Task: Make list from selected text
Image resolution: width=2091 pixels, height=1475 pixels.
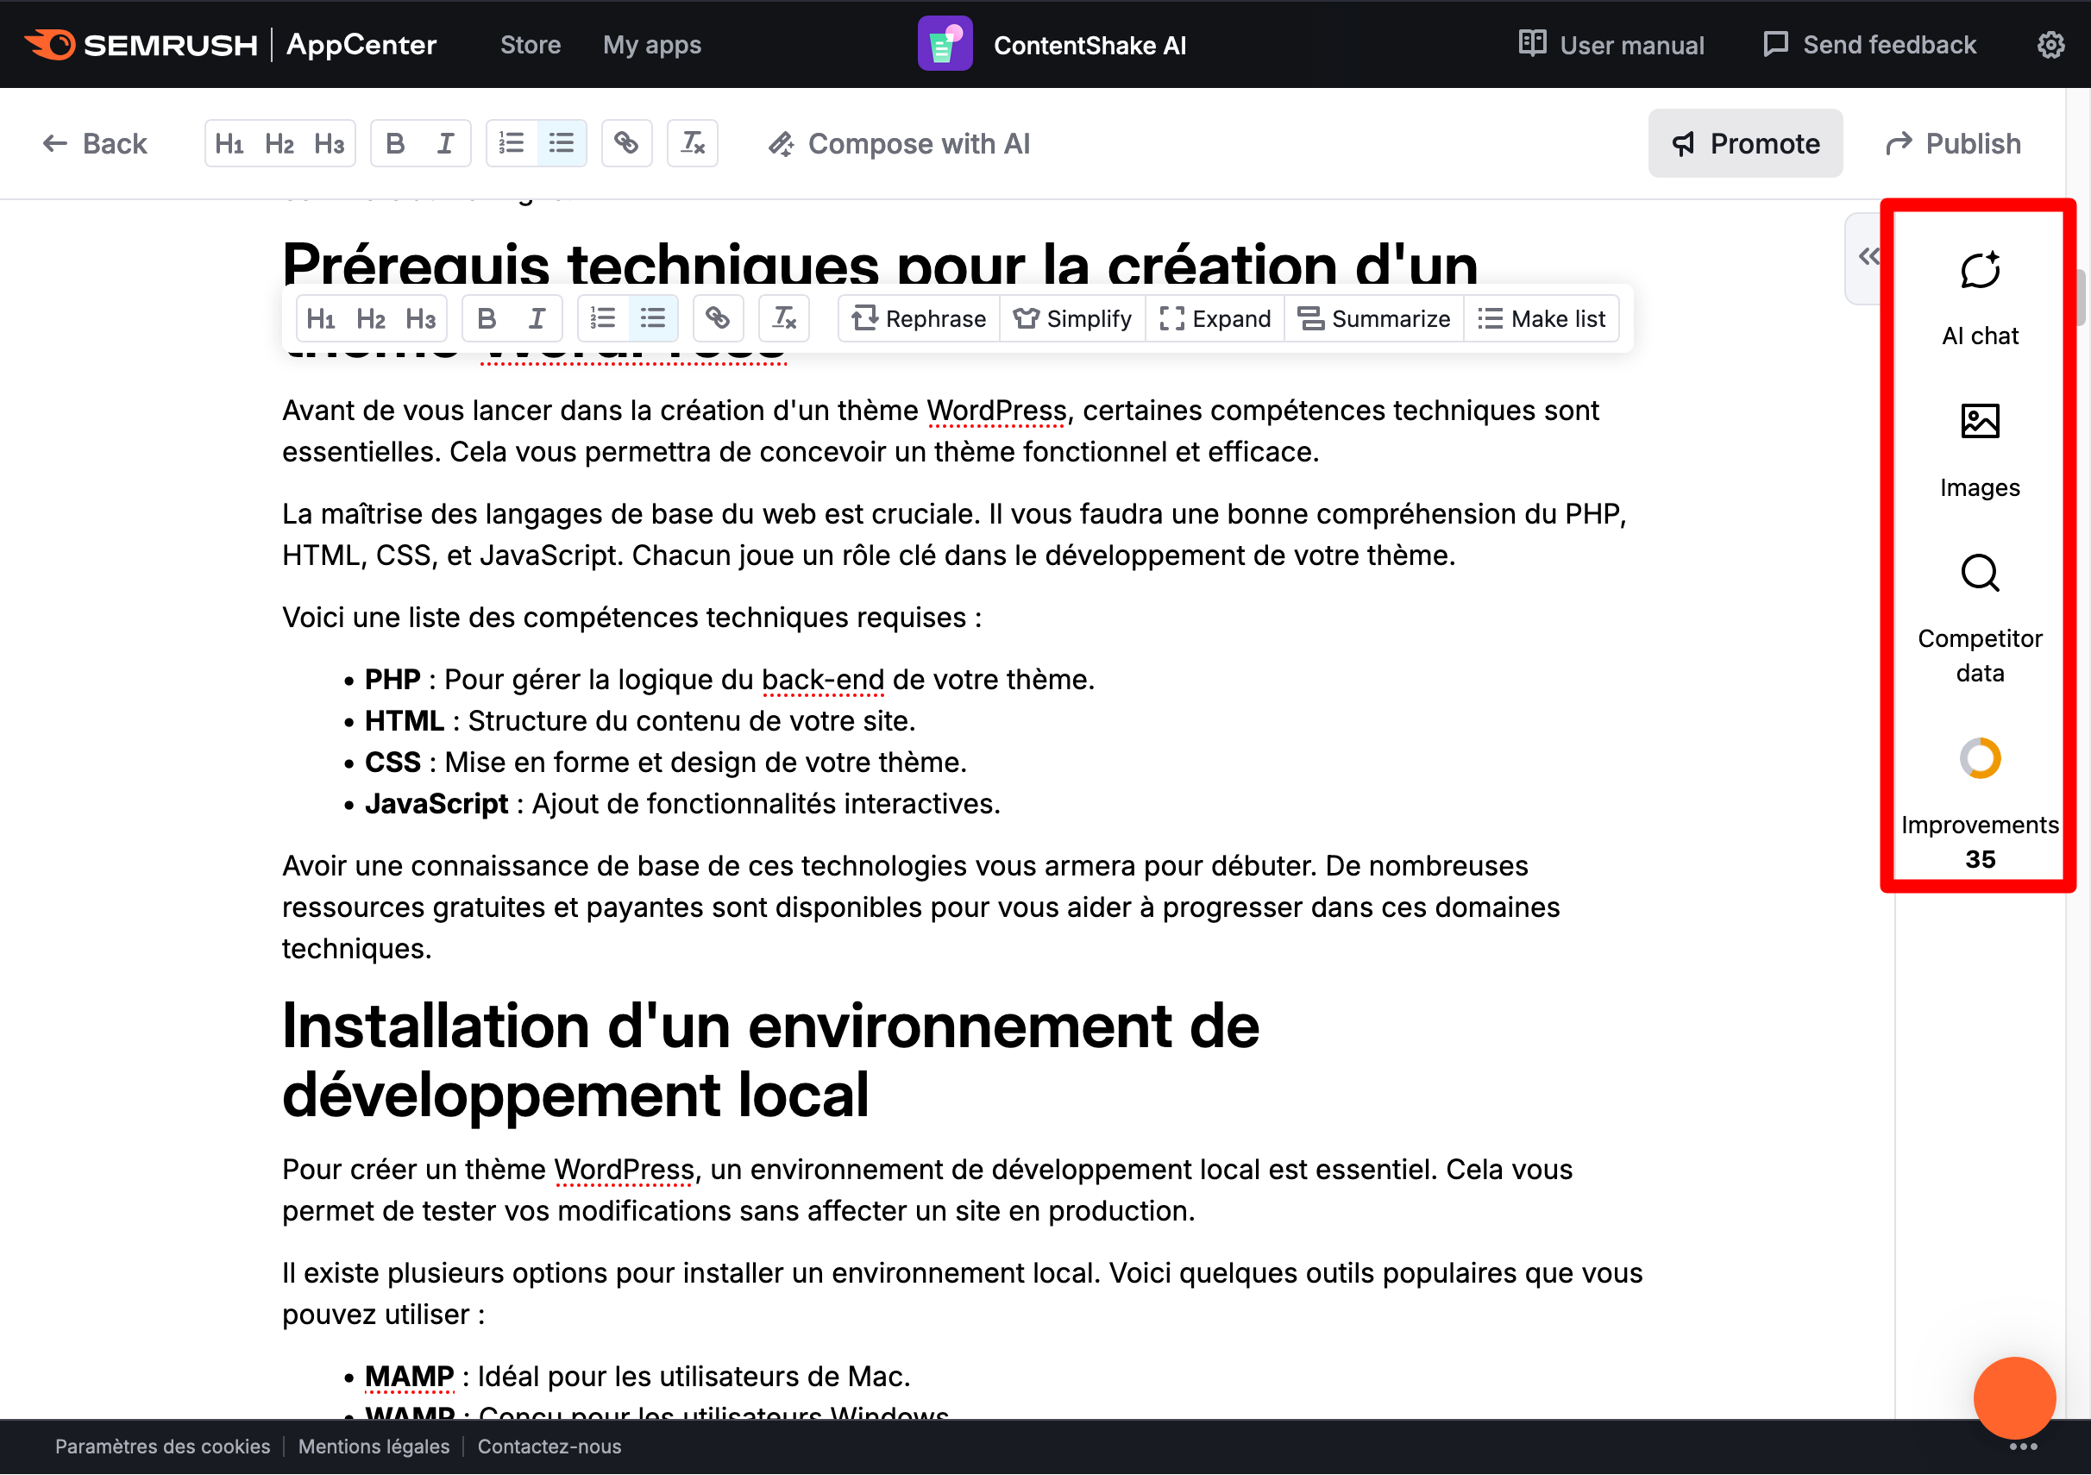Action: click(x=1542, y=318)
